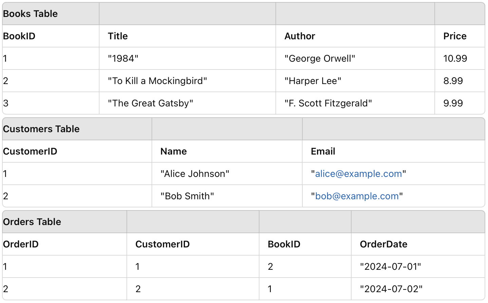The height and width of the screenshot is (303, 488).
Task: Open the bob@example.com email link
Action: pos(357,196)
